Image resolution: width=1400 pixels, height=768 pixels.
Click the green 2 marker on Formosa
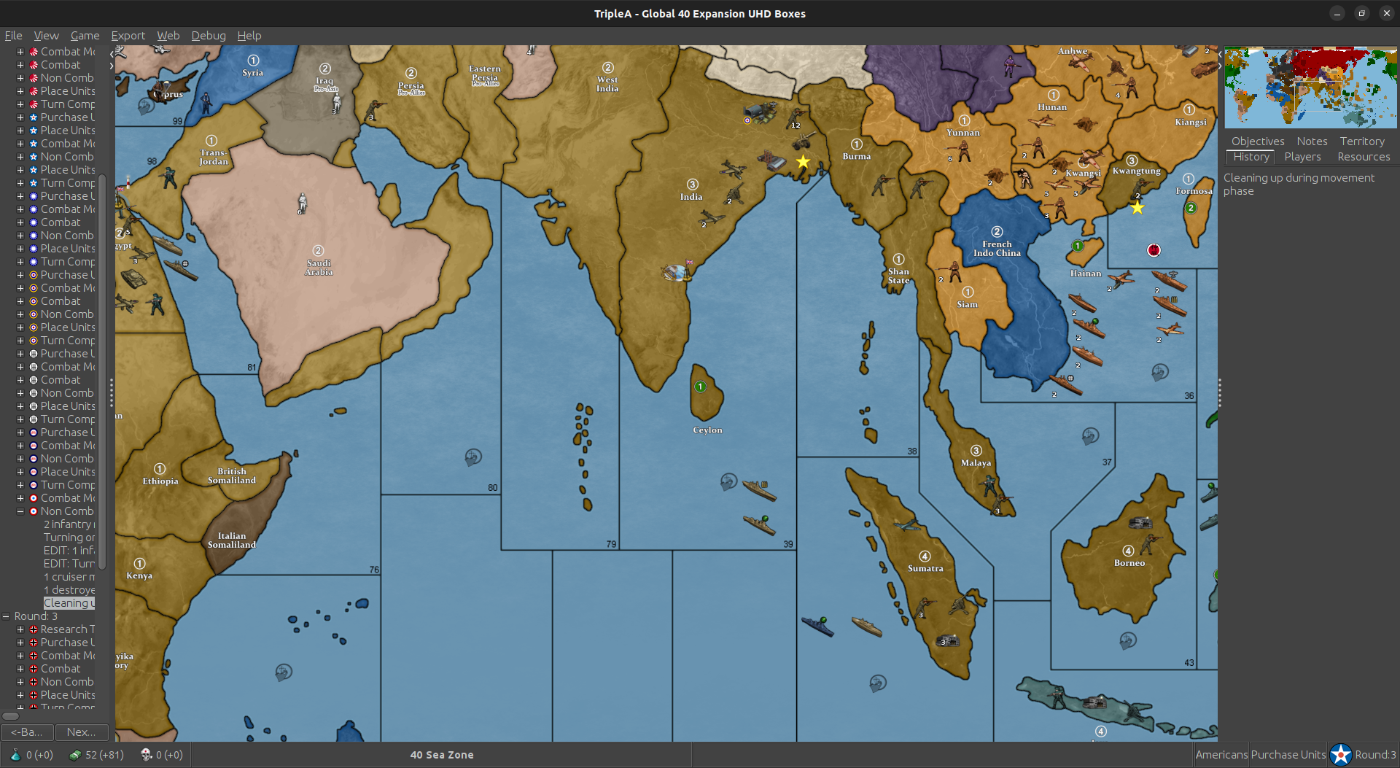pos(1191,208)
